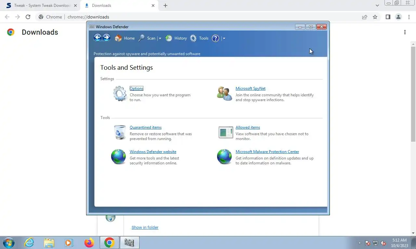Click the Windows Defender title bar icon
Screen dimensions: 416x249
coord(92,27)
